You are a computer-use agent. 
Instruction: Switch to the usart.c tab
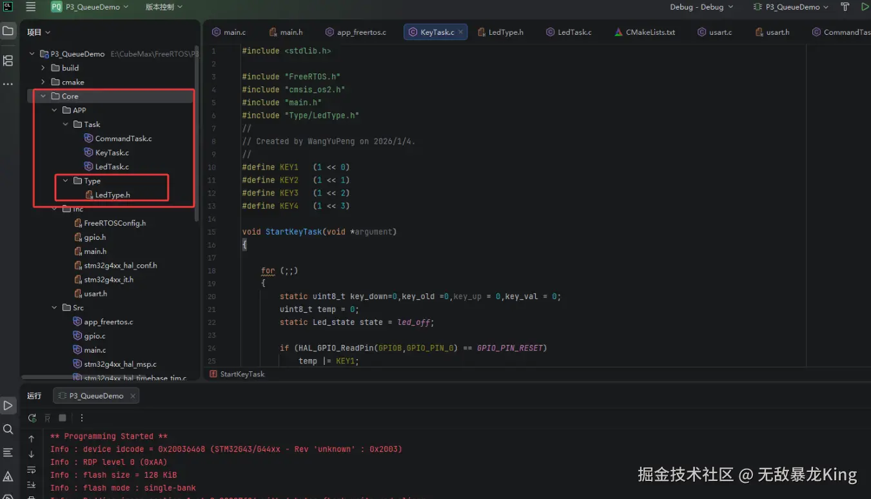coord(715,32)
